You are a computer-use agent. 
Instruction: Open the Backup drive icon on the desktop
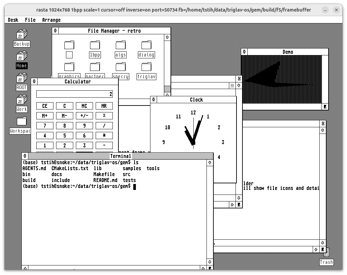(21, 38)
